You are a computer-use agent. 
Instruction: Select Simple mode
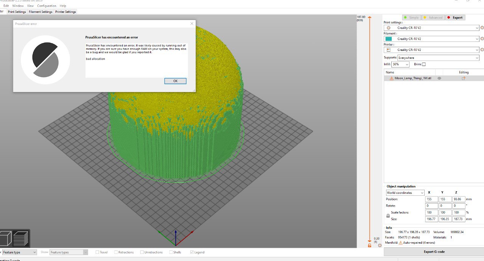pos(411,18)
